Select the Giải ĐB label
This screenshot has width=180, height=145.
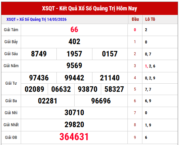(11, 138)
